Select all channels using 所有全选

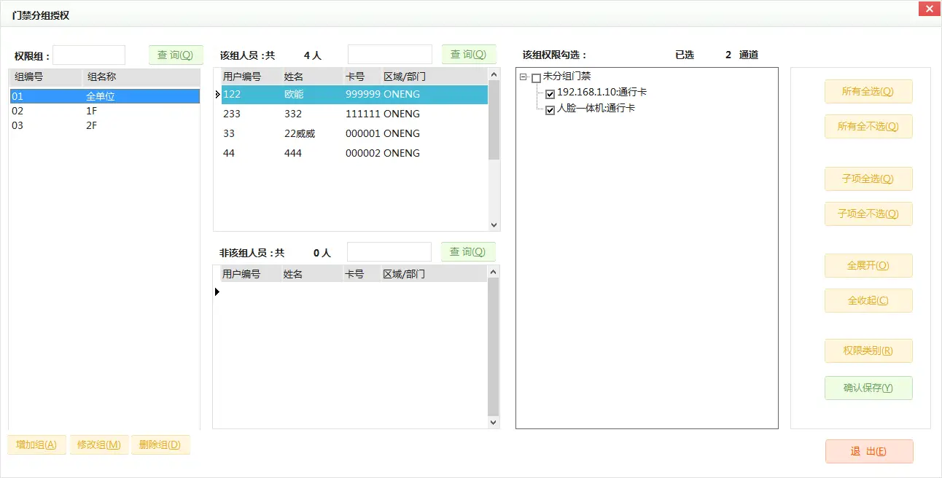click(x=868, y=91)
